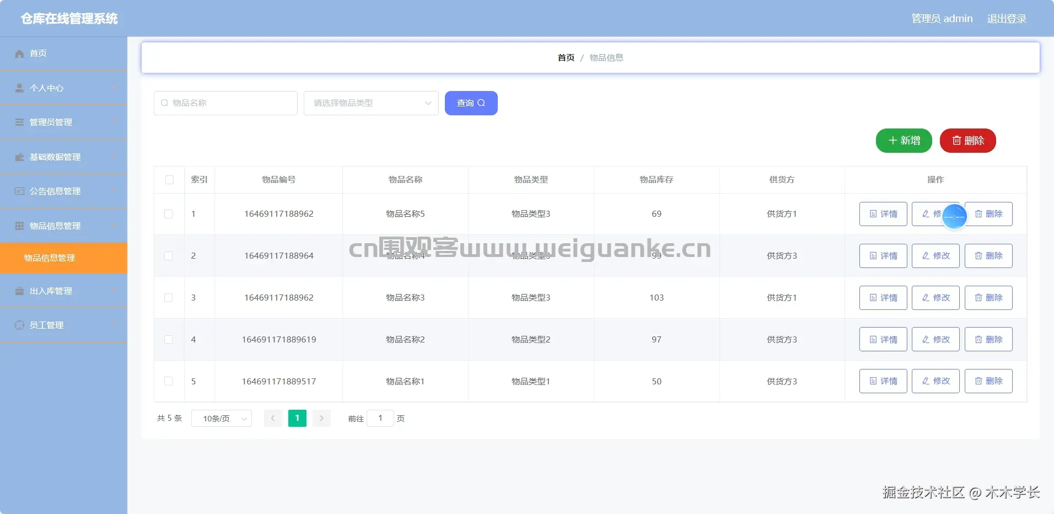Viewport: 1054px width, 514px height.
Task: Click the 基础数据管理 sidebar icon
Action: (19, 157)
